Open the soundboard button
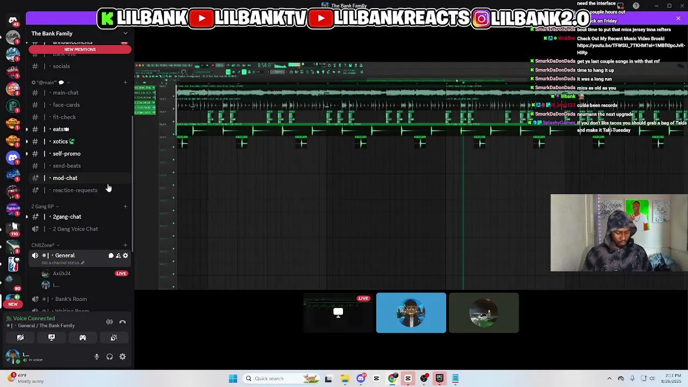Viewport: 688px width, 387px height. pos(114,338)
